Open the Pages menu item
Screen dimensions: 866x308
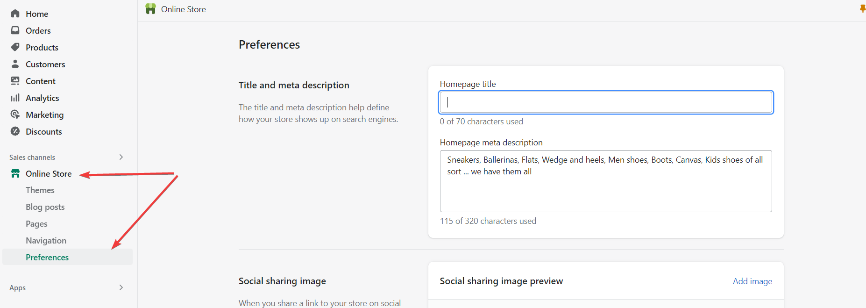[36, 224]
